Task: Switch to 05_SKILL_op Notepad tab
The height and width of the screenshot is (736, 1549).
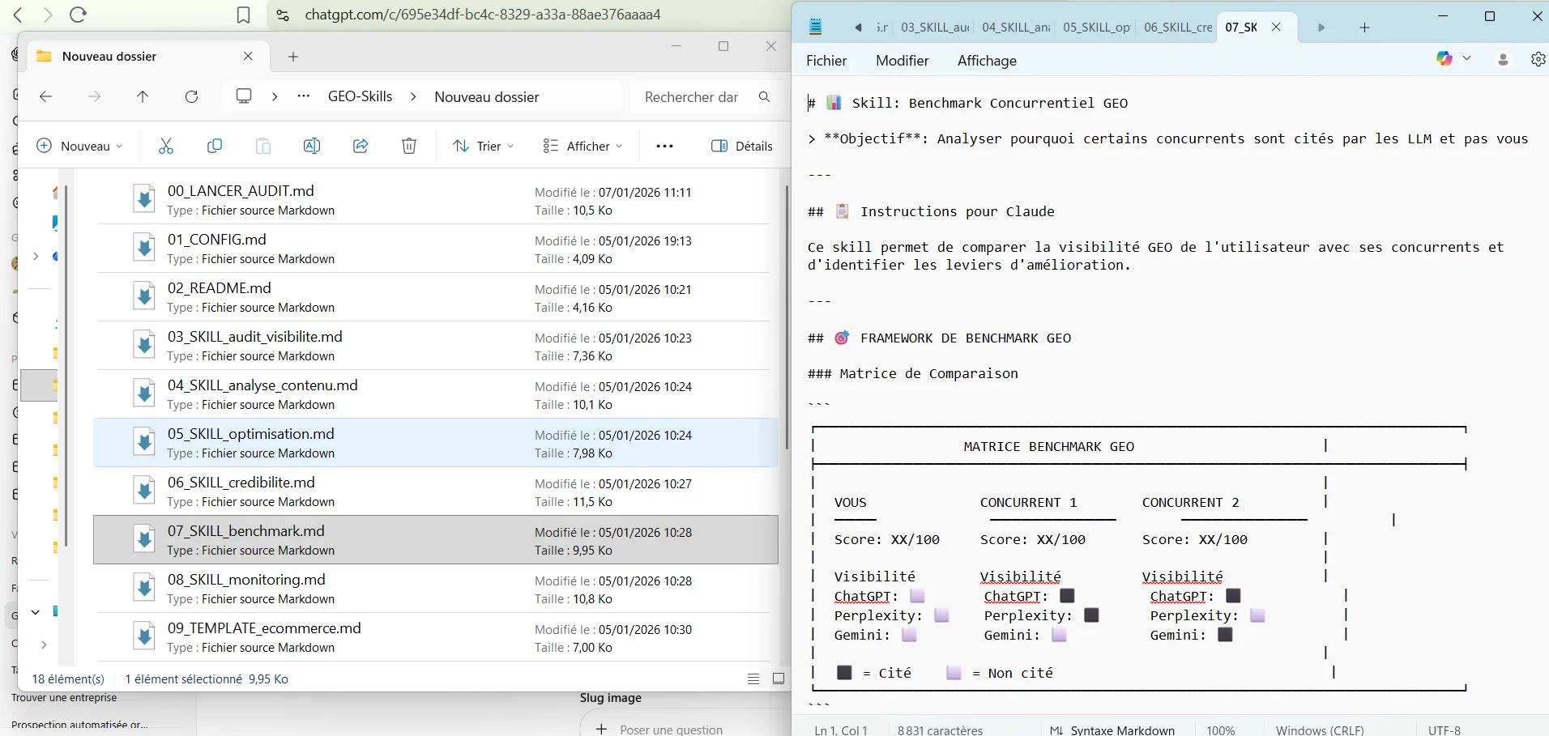Action: click(1096, 28)
